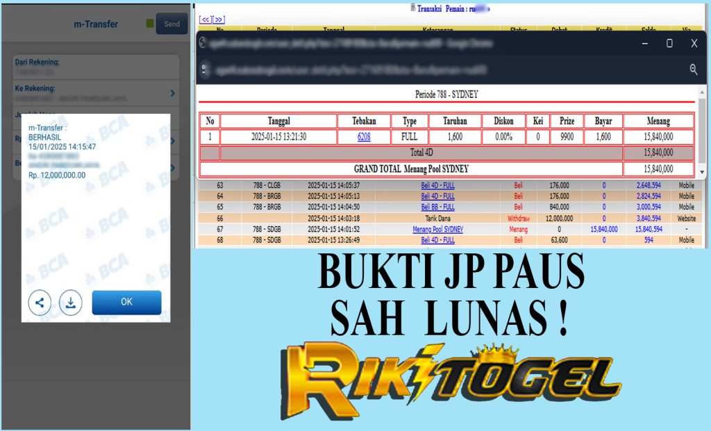
Task: Click Website via label in row 66
Action: pyautogui.click(x=686, y=219)
